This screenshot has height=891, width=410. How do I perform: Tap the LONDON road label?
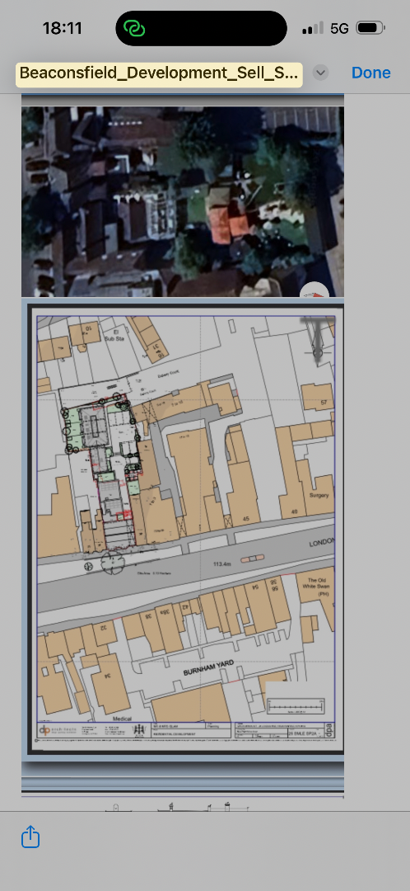point(321,543)
